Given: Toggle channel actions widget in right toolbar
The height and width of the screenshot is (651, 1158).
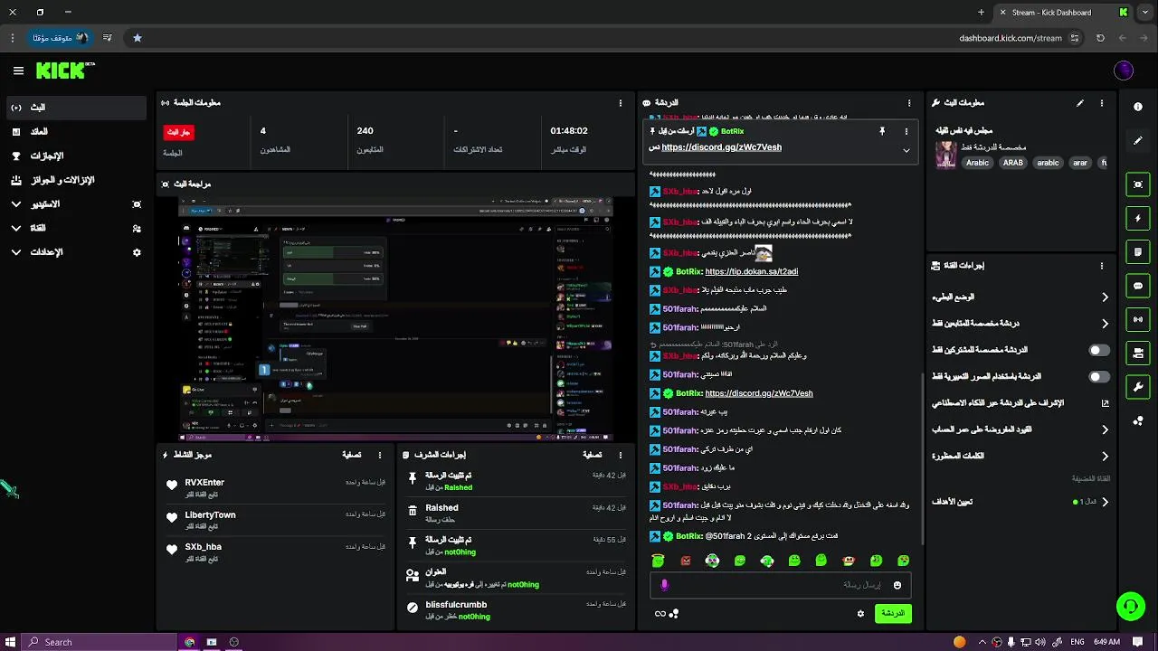Looking at the screenshot, I should 1138,353.
